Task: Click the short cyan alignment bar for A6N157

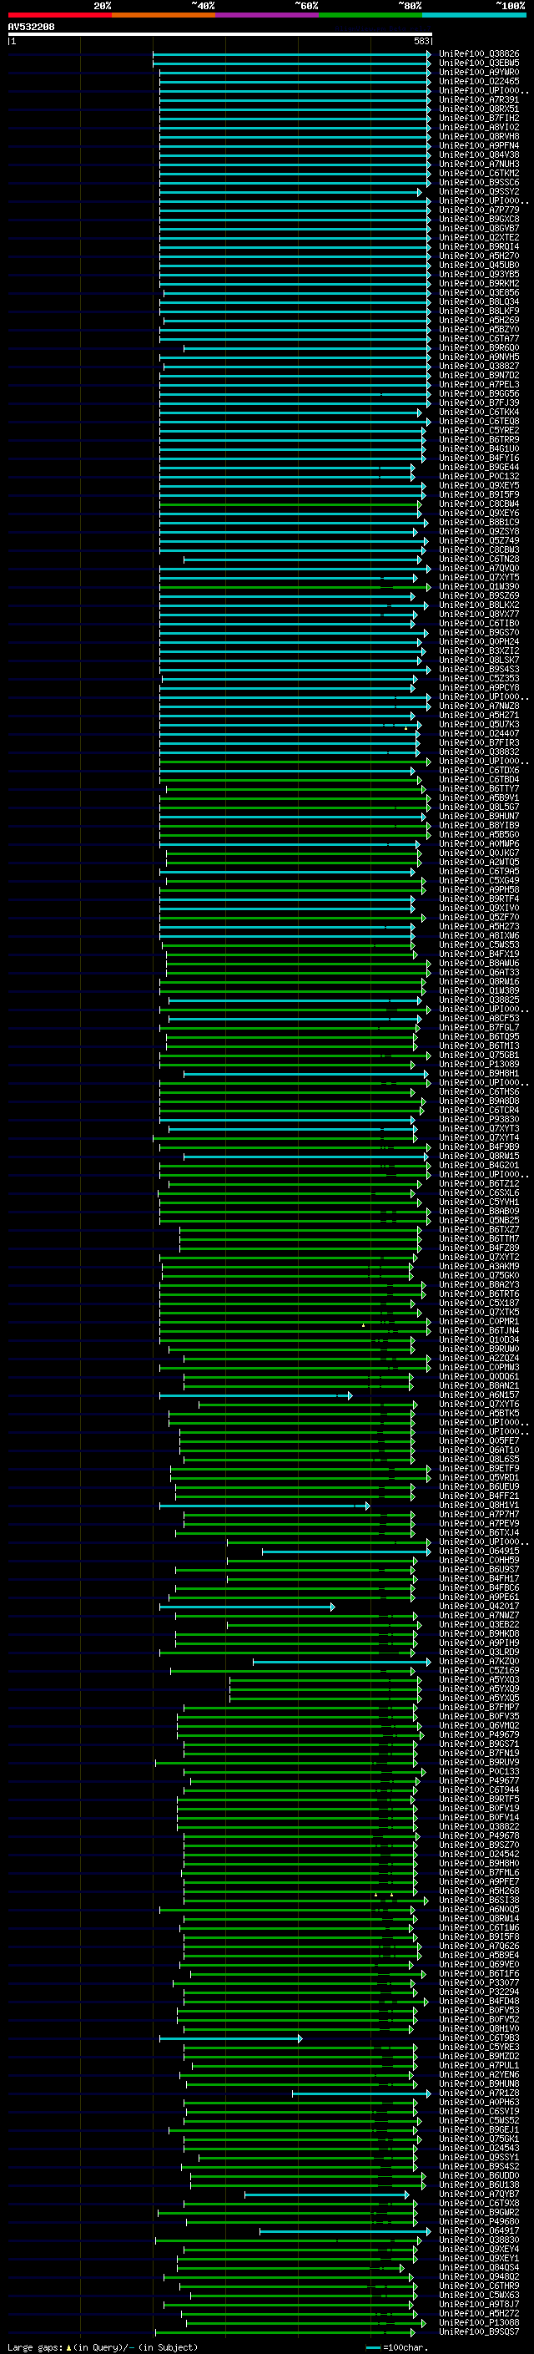Action: click(x=255, y=1395)
